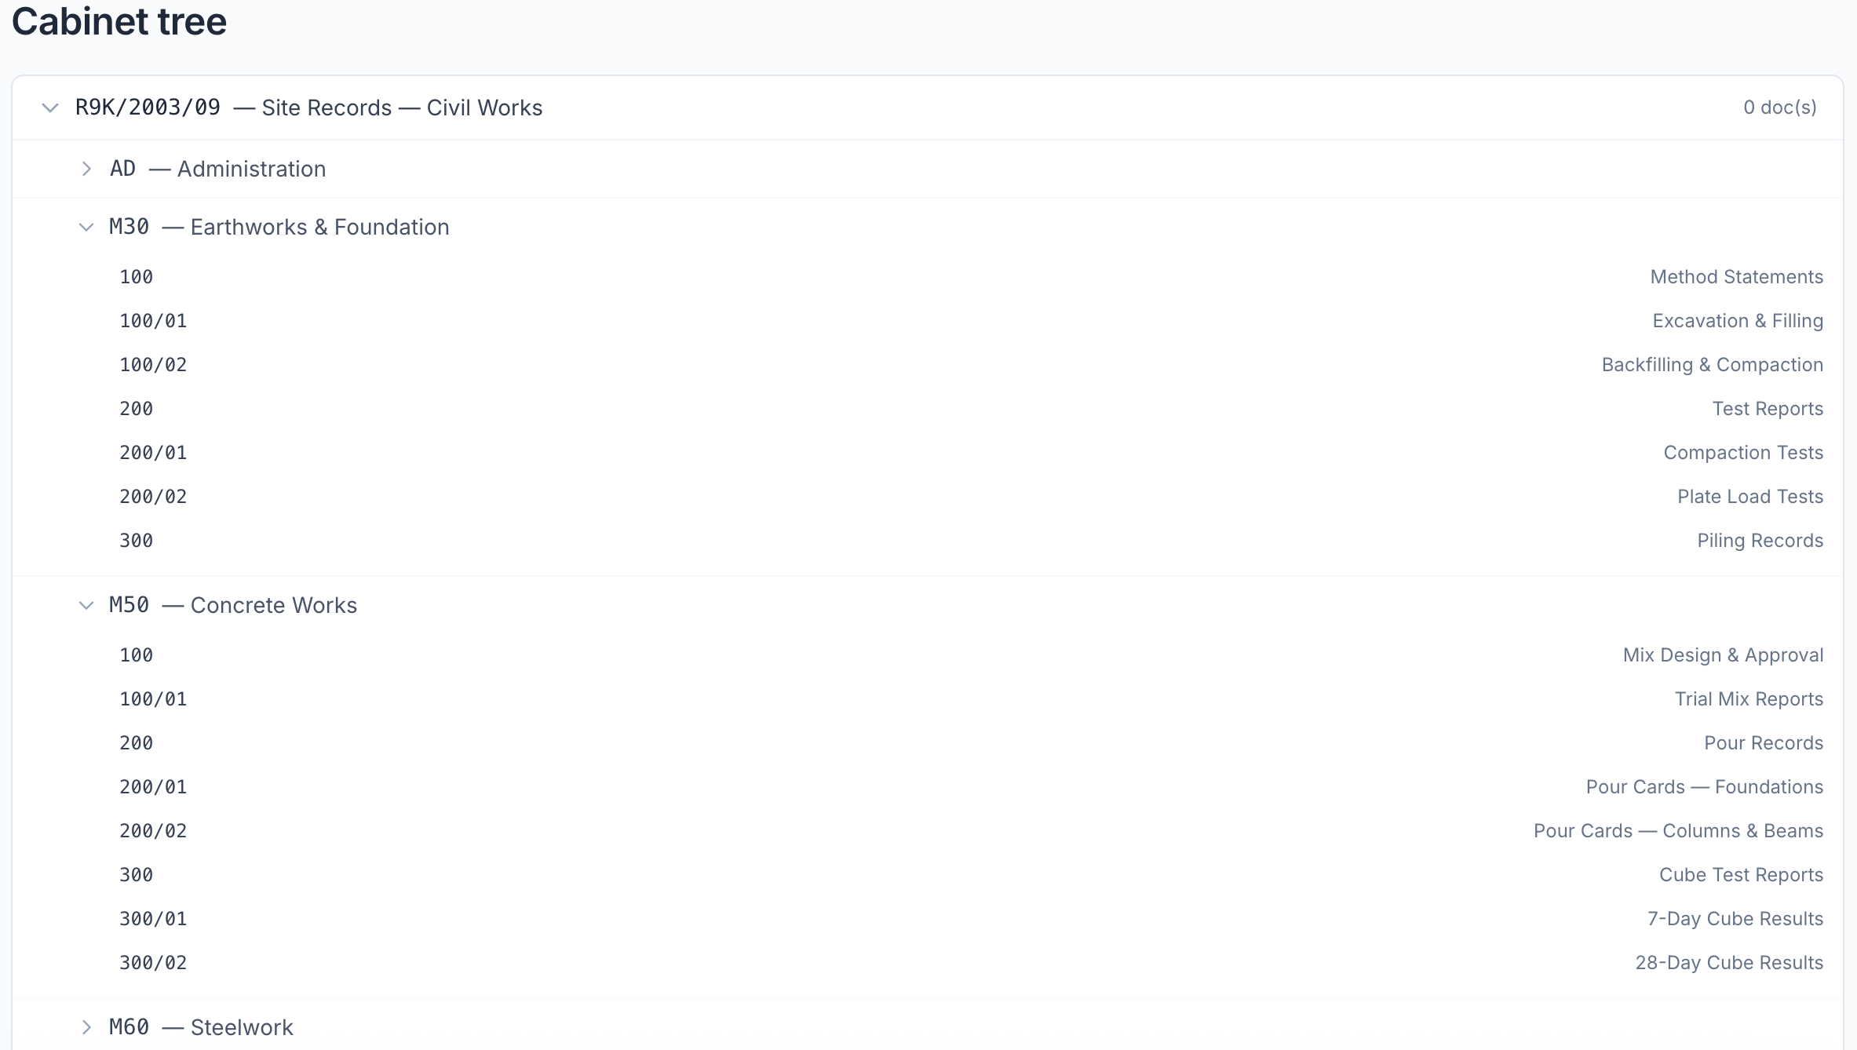Select the AD — Administration label

point(217,169)
